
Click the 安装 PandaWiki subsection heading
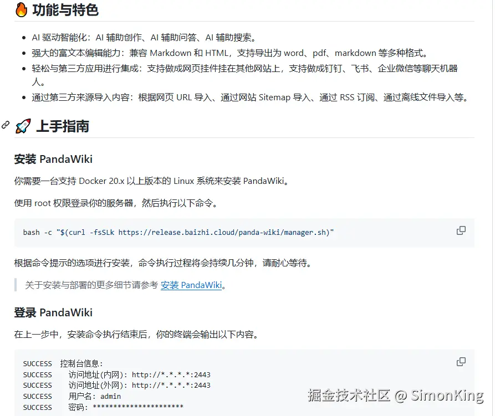pos(53,160)
